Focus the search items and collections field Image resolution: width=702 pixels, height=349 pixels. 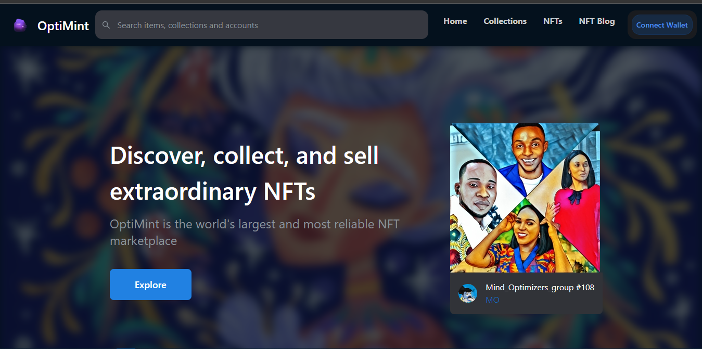[262, 25]
